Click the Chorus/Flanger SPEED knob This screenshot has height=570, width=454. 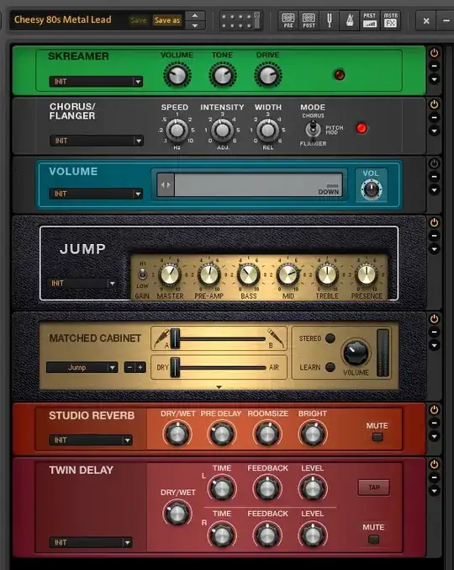coord(177,130)
